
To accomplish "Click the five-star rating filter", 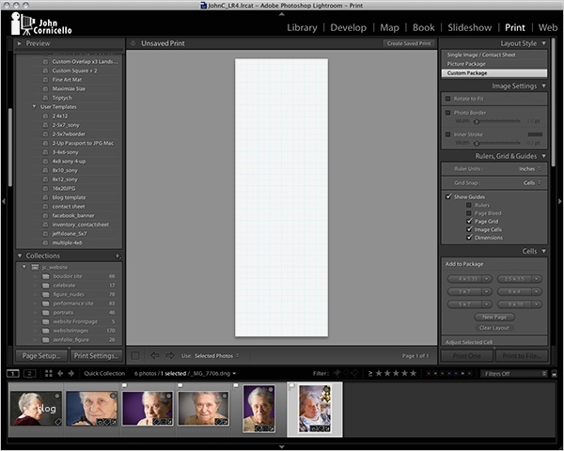I will 414,374.
